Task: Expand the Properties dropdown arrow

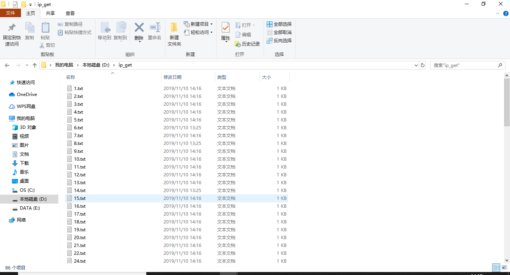Action: (x=226, y=41)
